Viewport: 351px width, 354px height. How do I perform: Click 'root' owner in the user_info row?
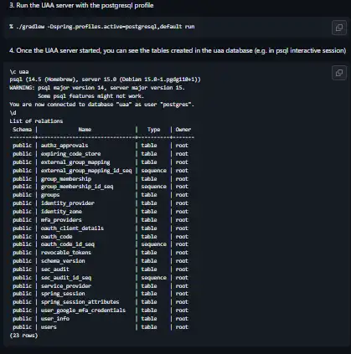coord(182,319)
